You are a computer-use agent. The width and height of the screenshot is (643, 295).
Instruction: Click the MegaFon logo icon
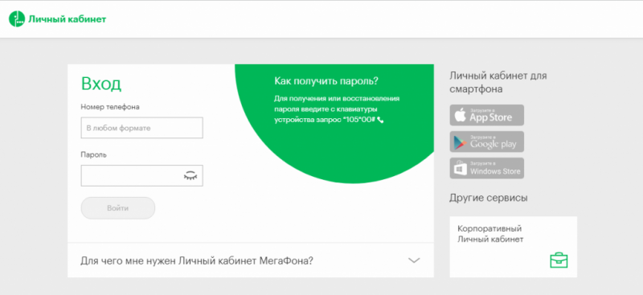click(x=17, y=18)
